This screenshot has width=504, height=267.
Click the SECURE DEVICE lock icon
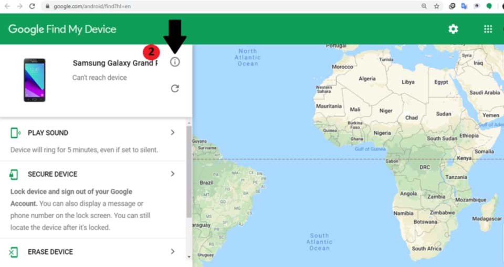click(x=14, y=174)
